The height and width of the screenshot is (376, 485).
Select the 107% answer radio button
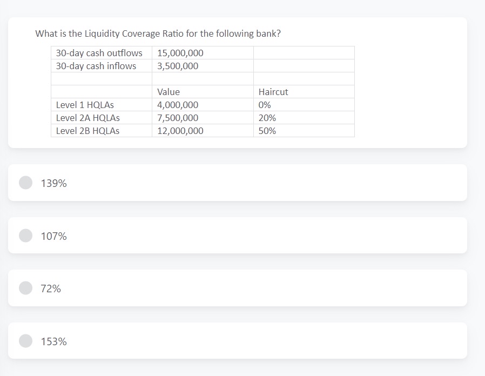tap(25, 236)
